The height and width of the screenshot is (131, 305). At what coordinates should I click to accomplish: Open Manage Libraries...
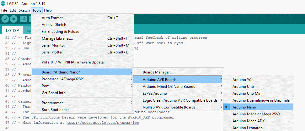coord(83,38)
